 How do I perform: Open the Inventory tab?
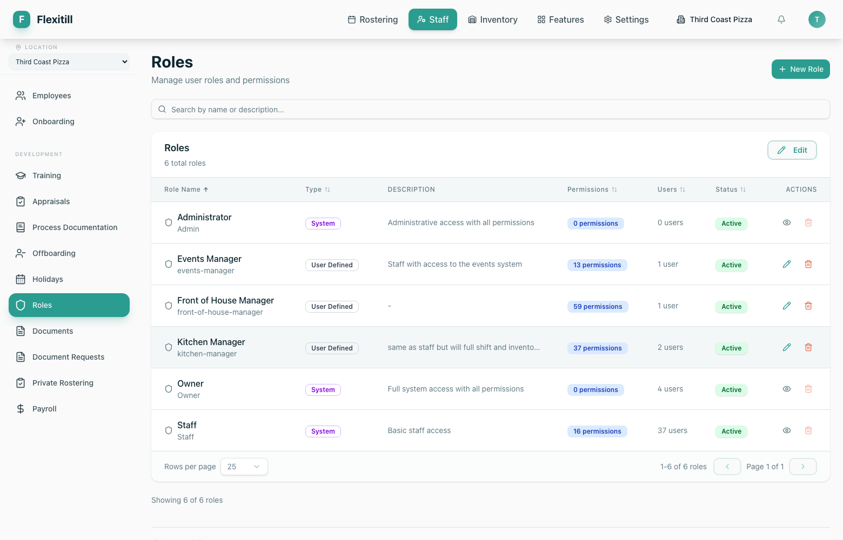click(x=493, y=19)
